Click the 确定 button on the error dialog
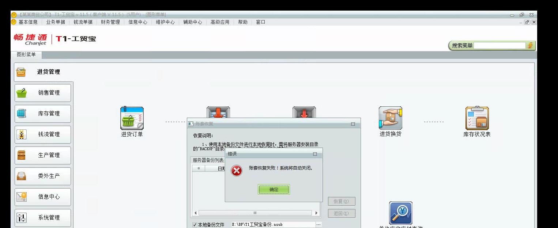Viewport: 558px width, 228px height. pos(274,190)
